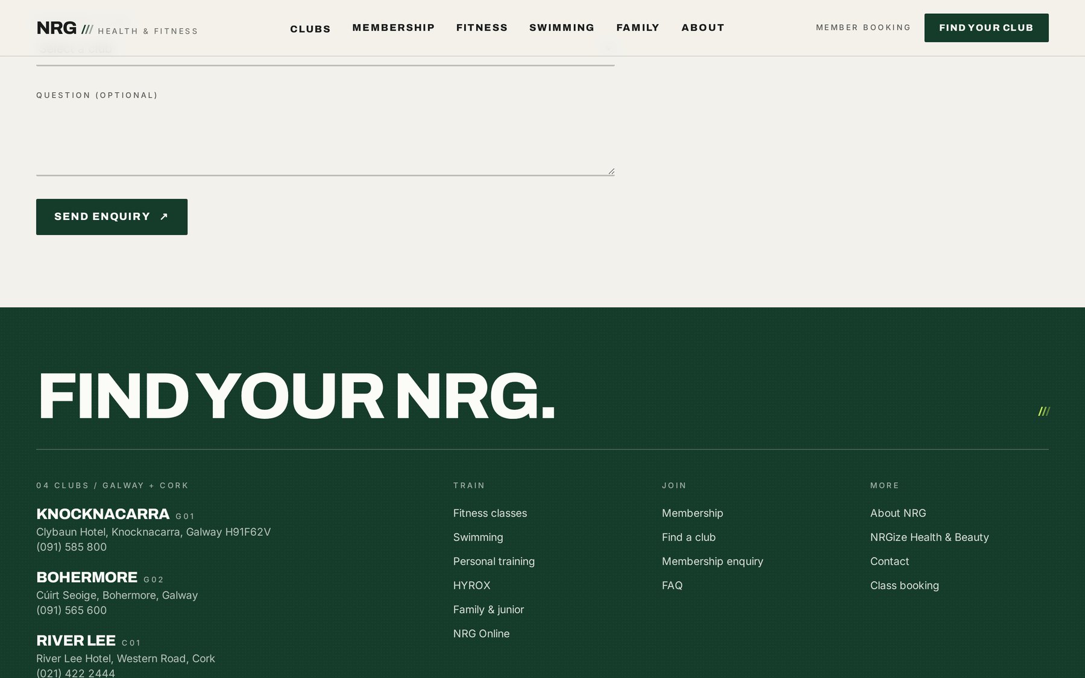
Task: Click the arrow icon on Send Enquiry
Action: tap(164, 217)
